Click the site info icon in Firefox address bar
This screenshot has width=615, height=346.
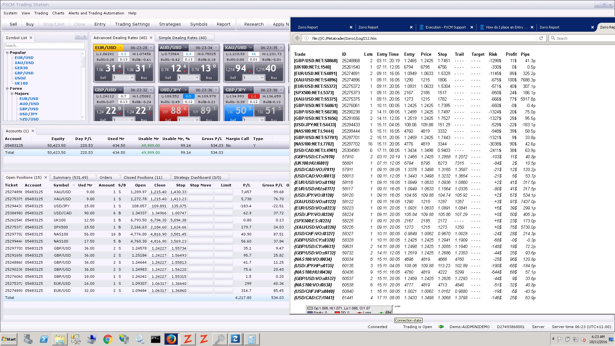pyautogui.click(x=307, y=38)
